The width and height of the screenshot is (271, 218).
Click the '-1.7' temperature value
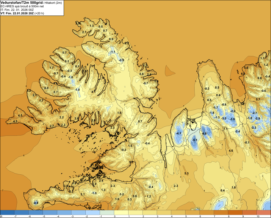215,108
